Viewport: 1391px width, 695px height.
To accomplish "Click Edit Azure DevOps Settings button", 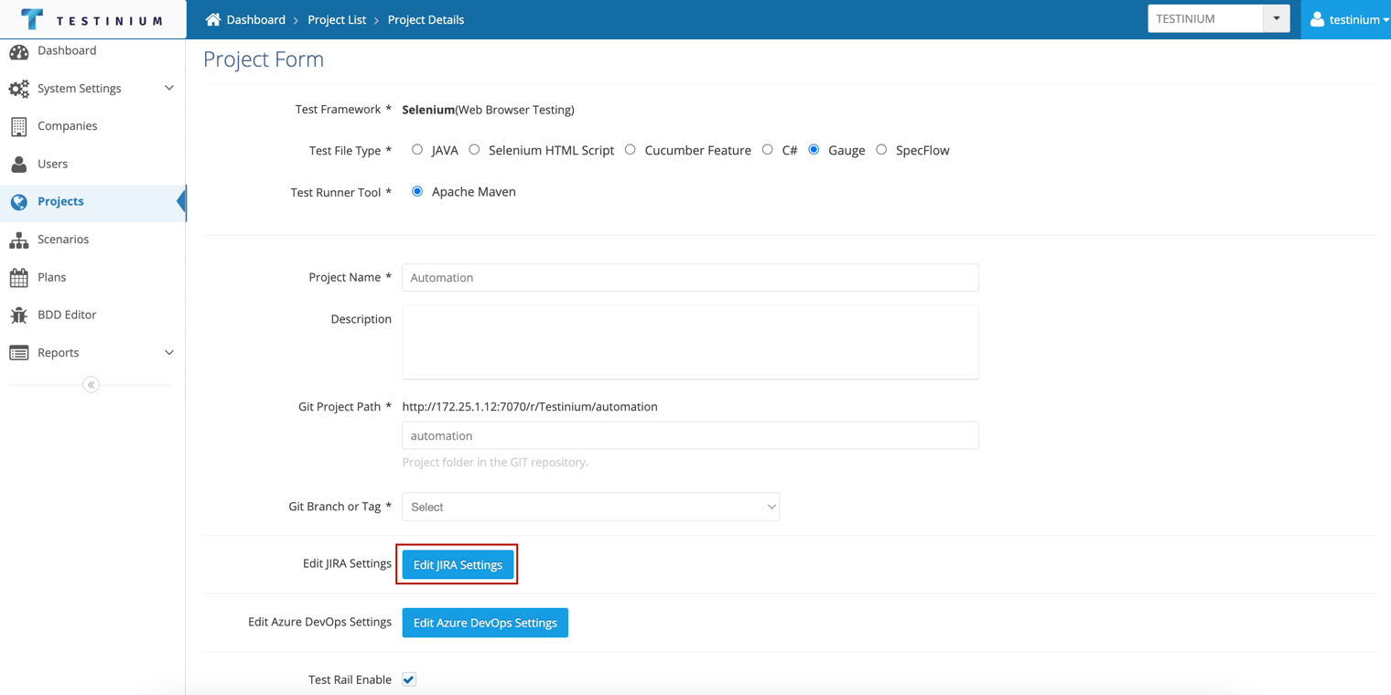I will [485, 623].
